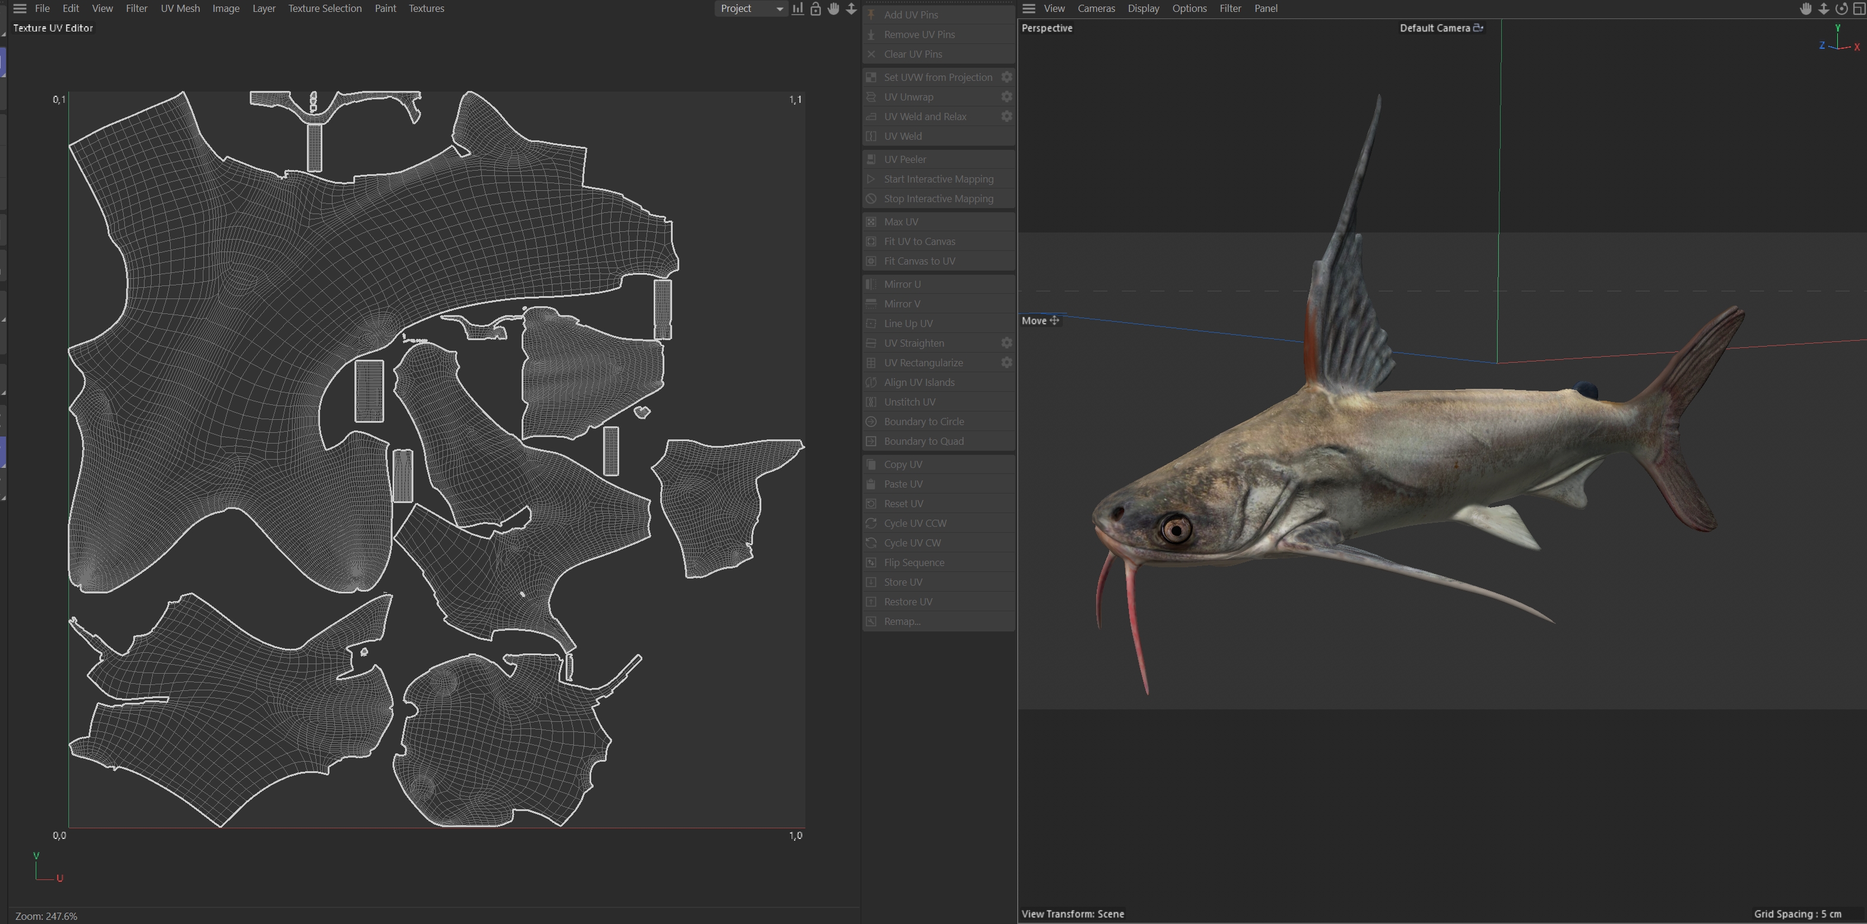Viewport: 1867px width, 924px height.
Task: Click the Fit UV to Canvas command
Action: (919, 241)
